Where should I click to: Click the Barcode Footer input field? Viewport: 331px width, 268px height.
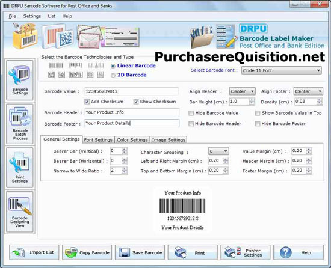point(132,123)
